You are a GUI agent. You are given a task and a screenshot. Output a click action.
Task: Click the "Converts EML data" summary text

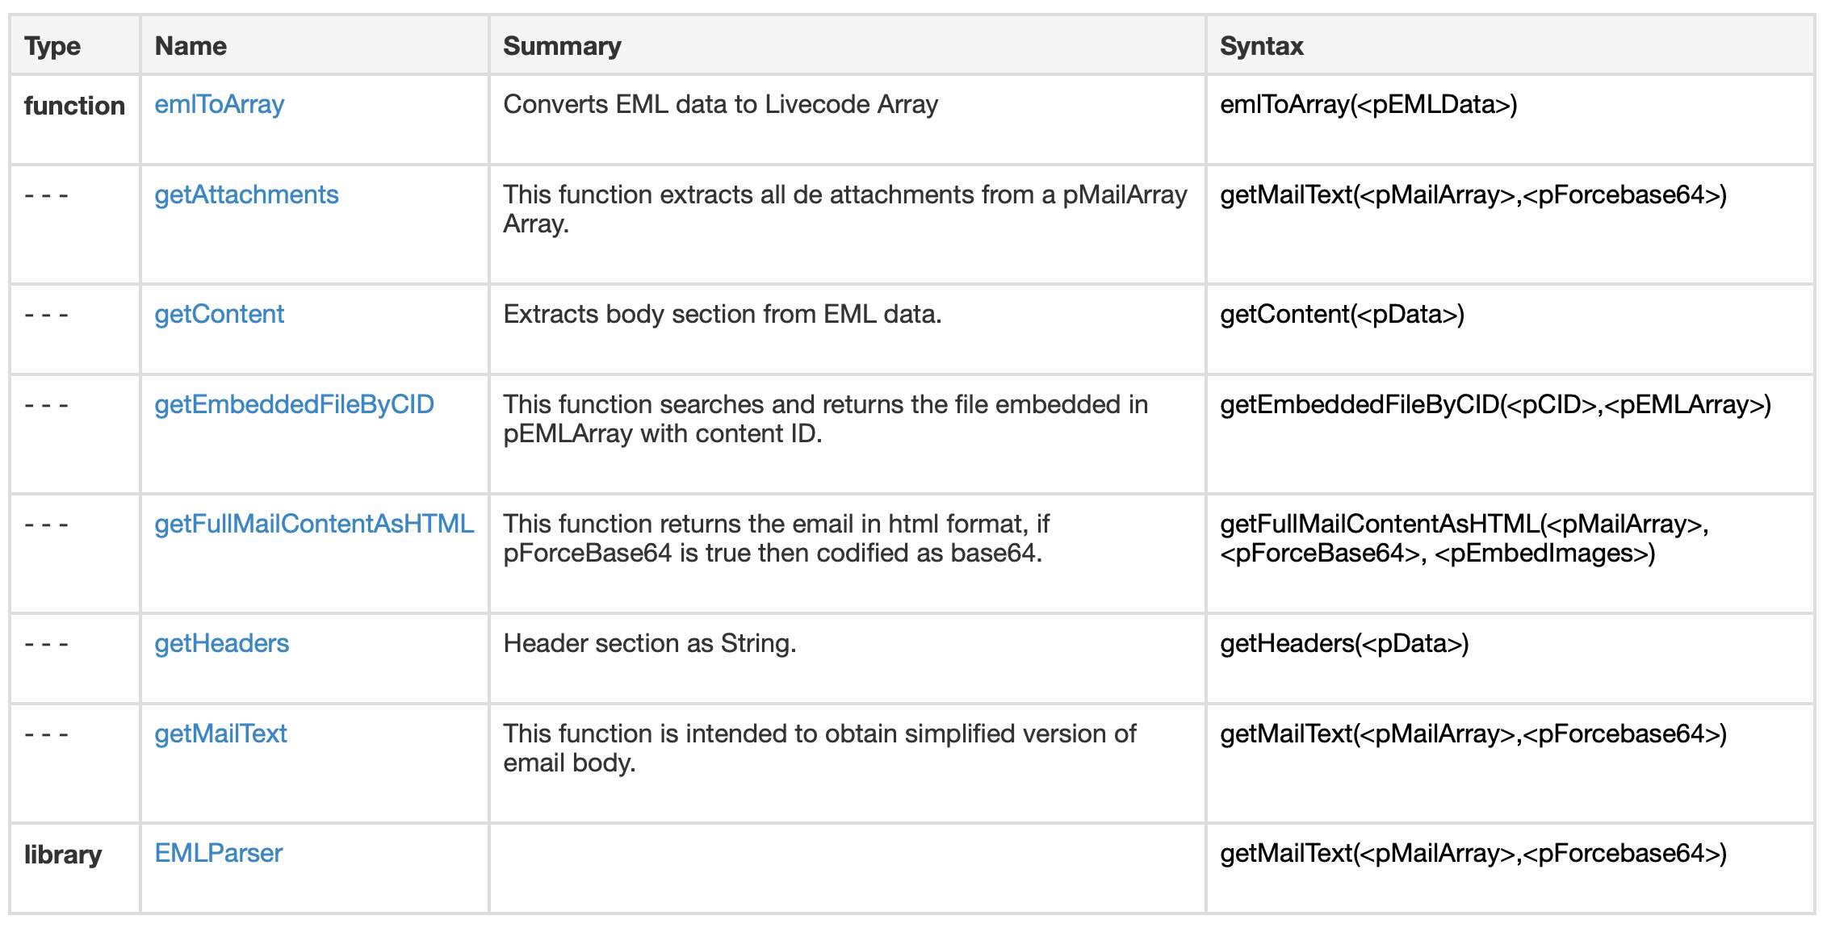[720, 105]
